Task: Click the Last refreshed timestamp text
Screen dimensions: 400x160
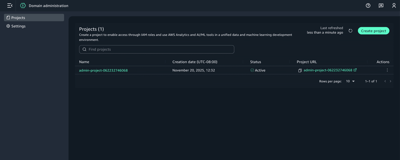Action: point(325,30)
